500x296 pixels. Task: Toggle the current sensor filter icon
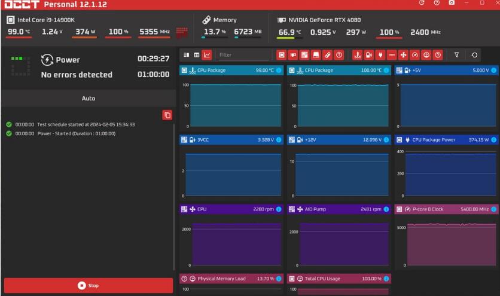pyautogui.click(x=392, y=55)
